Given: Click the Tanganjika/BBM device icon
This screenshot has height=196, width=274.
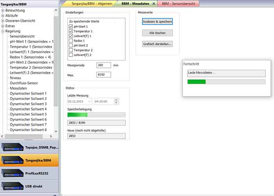Looking at the screenshot, I should pos(13,160).
